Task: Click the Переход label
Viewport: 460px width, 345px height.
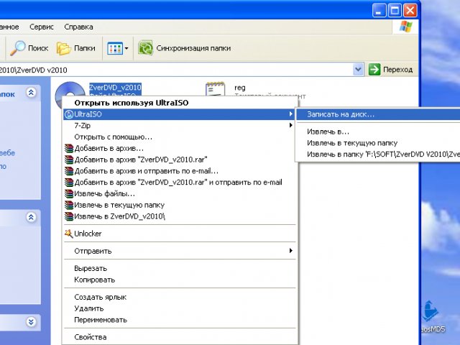Action: click(x=397, y=70)
